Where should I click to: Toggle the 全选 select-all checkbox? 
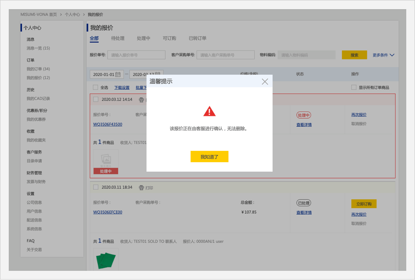[x=96, y=87]
